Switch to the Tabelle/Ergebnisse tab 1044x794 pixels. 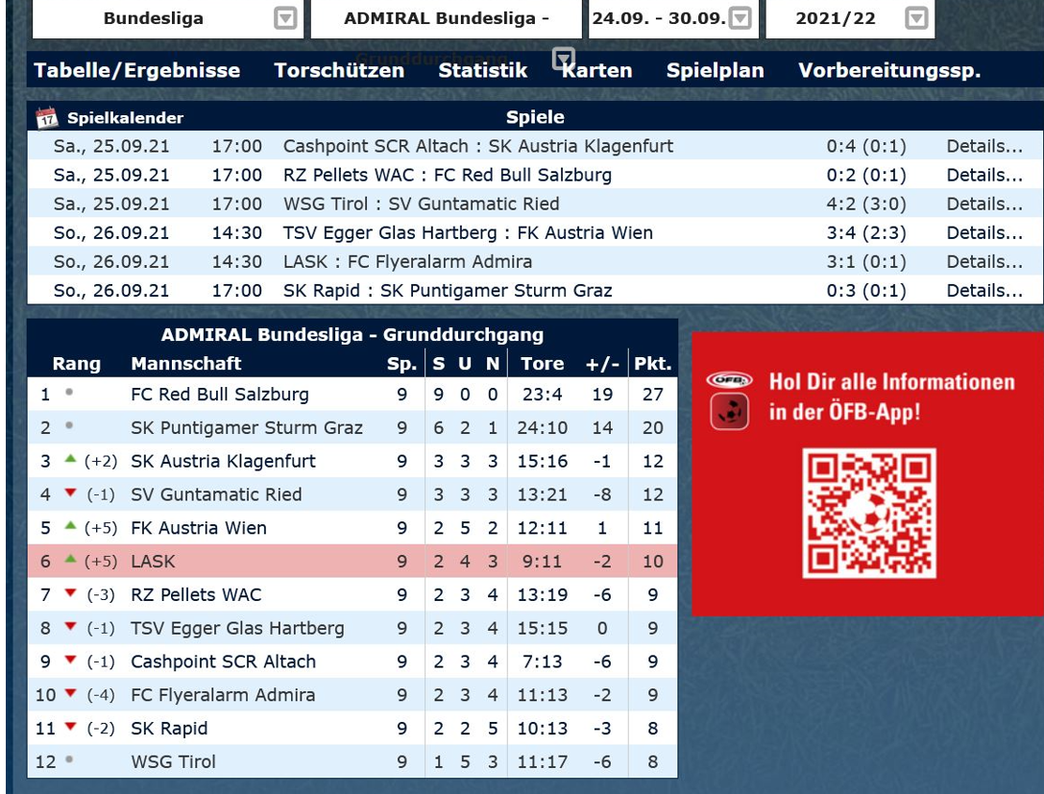pos(137,70)
